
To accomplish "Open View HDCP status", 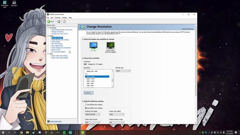I will pyautogui.click(x=57, y=44).
